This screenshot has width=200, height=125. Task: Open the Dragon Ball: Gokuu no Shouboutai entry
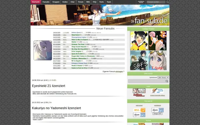83,56
